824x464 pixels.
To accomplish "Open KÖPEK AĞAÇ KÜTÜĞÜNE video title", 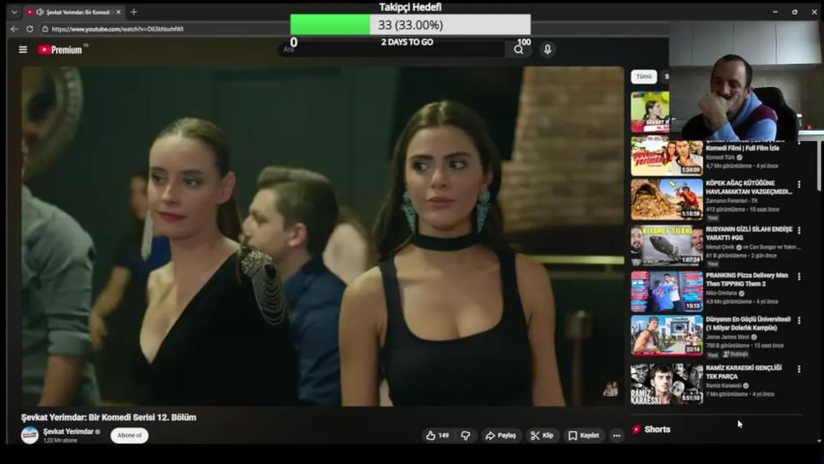I will [749, 188].
